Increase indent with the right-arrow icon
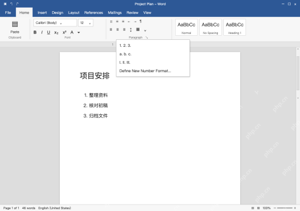 (135, 22)
